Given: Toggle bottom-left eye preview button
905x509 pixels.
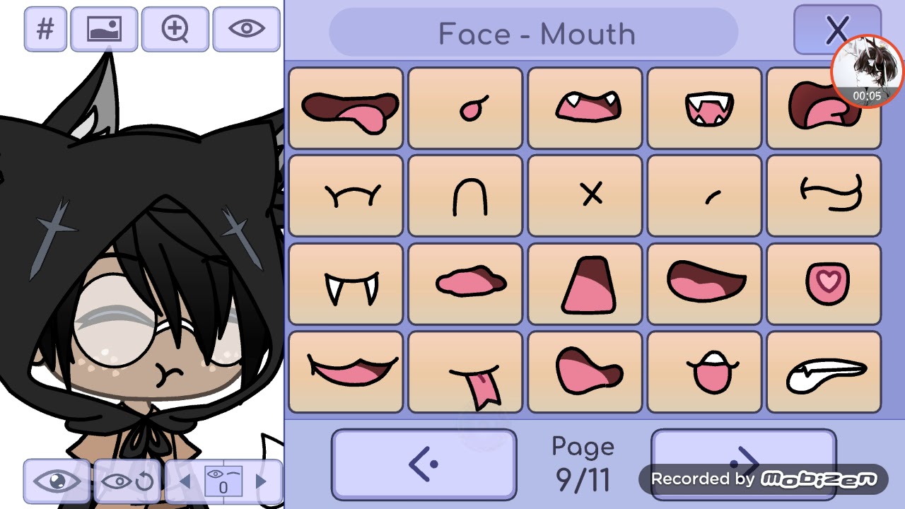Looking at the screenshot, I should (x=57, y=481).
